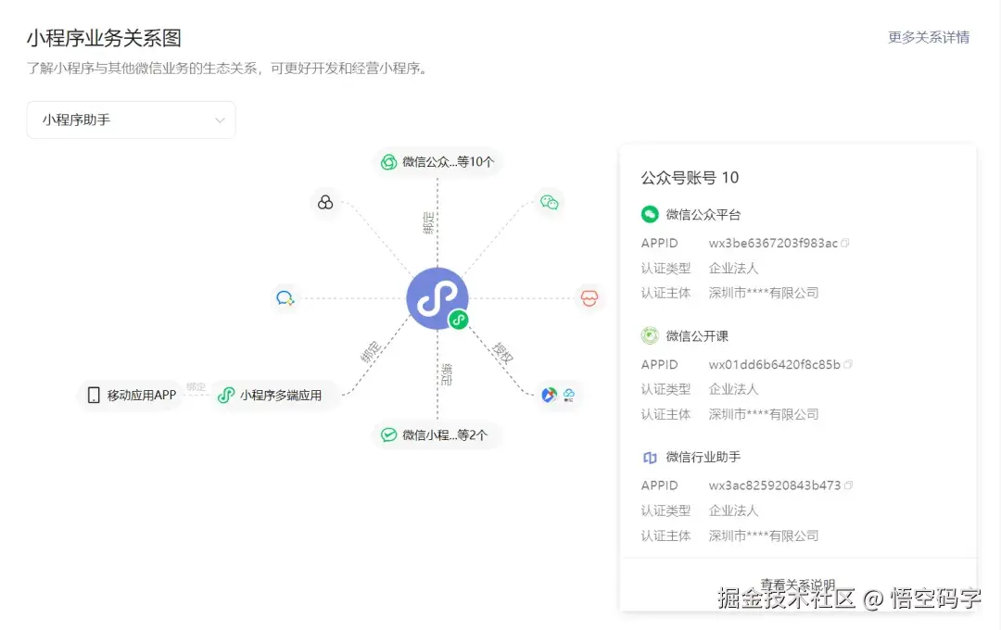Click the three-circles icon node
The height and width of the screenshot is (630, 1001).
325,202
